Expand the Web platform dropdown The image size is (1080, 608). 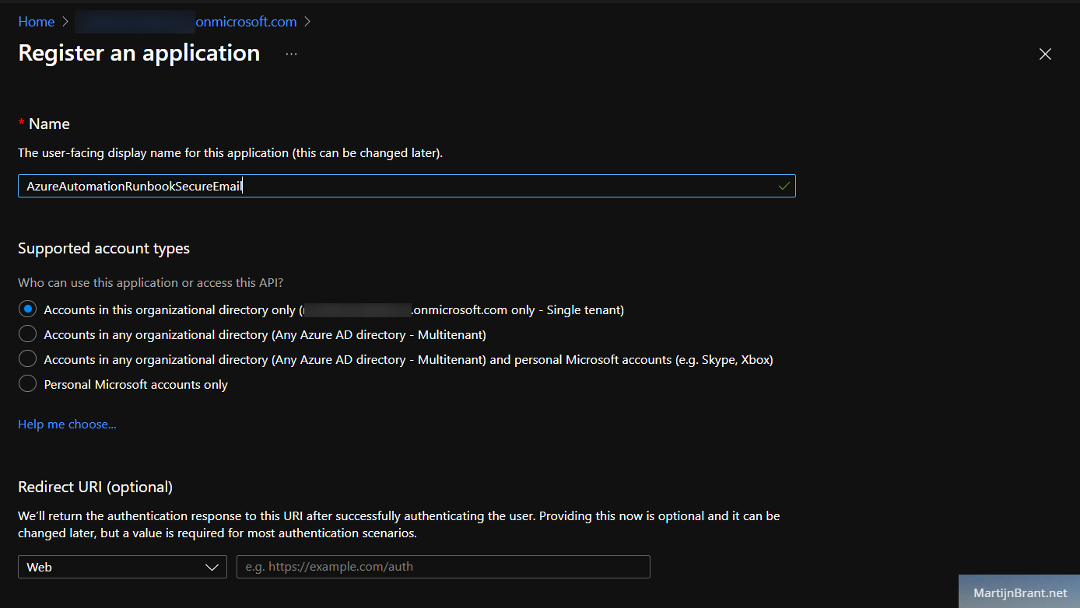click(122, 567)
